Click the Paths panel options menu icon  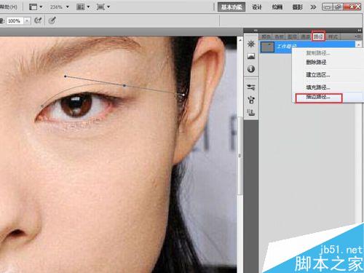357,36
